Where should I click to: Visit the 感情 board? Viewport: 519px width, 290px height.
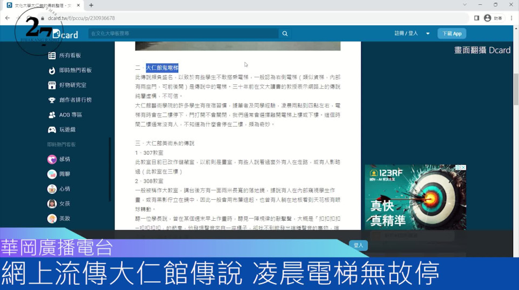64,160
